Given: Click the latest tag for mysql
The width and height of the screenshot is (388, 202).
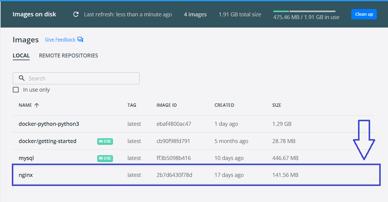Looking at the screenshot, I should tap(134, 158).
